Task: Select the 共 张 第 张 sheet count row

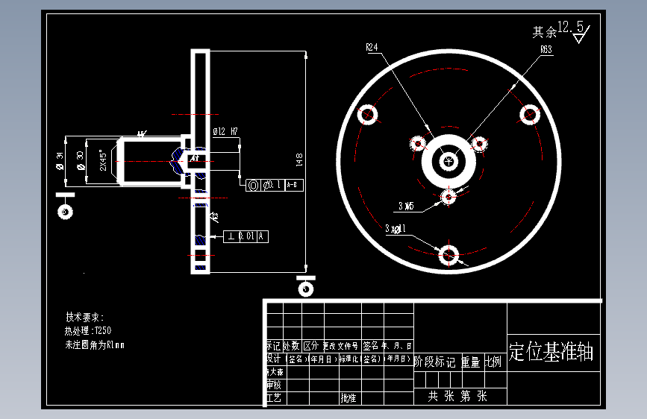Action: coord(457,397)
